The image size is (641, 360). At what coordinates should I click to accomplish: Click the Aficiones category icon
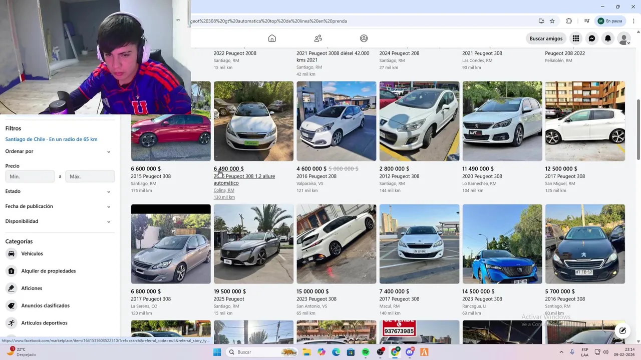(x=12, y=288)
